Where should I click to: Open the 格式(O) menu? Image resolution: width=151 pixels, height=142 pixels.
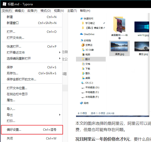click(45, 11)
